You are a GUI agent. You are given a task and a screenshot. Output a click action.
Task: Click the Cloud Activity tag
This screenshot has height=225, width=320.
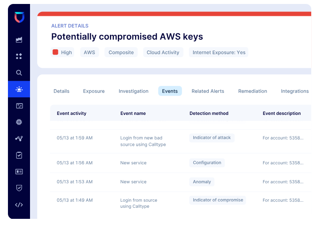point(163,52)
